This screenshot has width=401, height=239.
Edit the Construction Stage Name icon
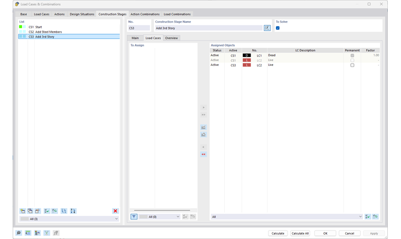coord(267,28)
